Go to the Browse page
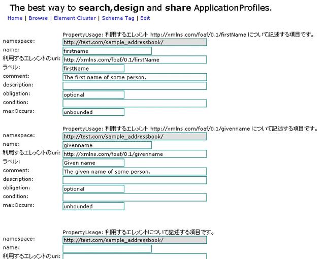 tap(38, 18)
